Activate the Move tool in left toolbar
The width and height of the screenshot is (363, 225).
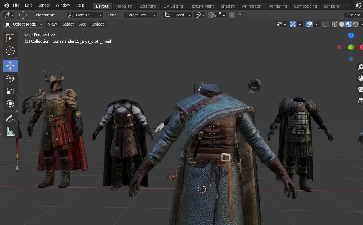tap(10, 65)
